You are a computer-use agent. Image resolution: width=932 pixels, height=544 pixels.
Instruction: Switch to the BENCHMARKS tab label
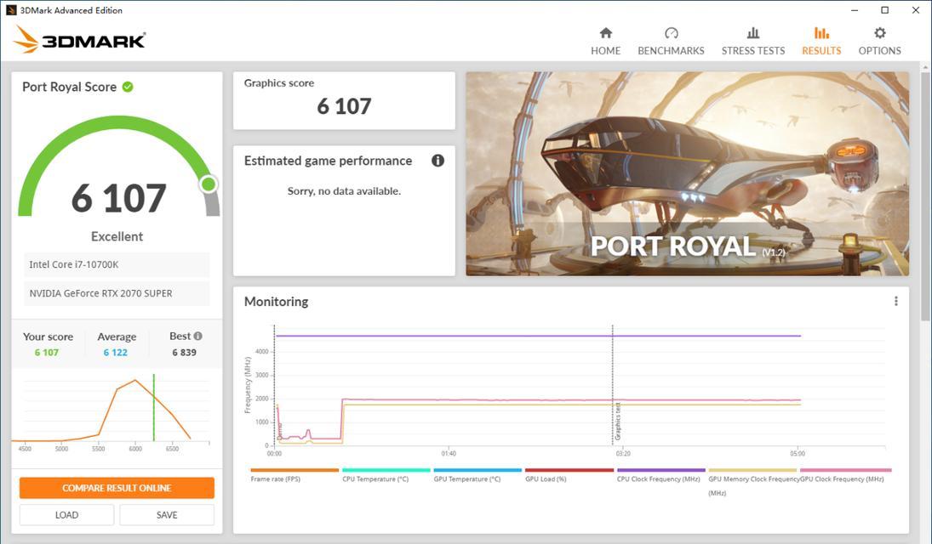point(671,50)
